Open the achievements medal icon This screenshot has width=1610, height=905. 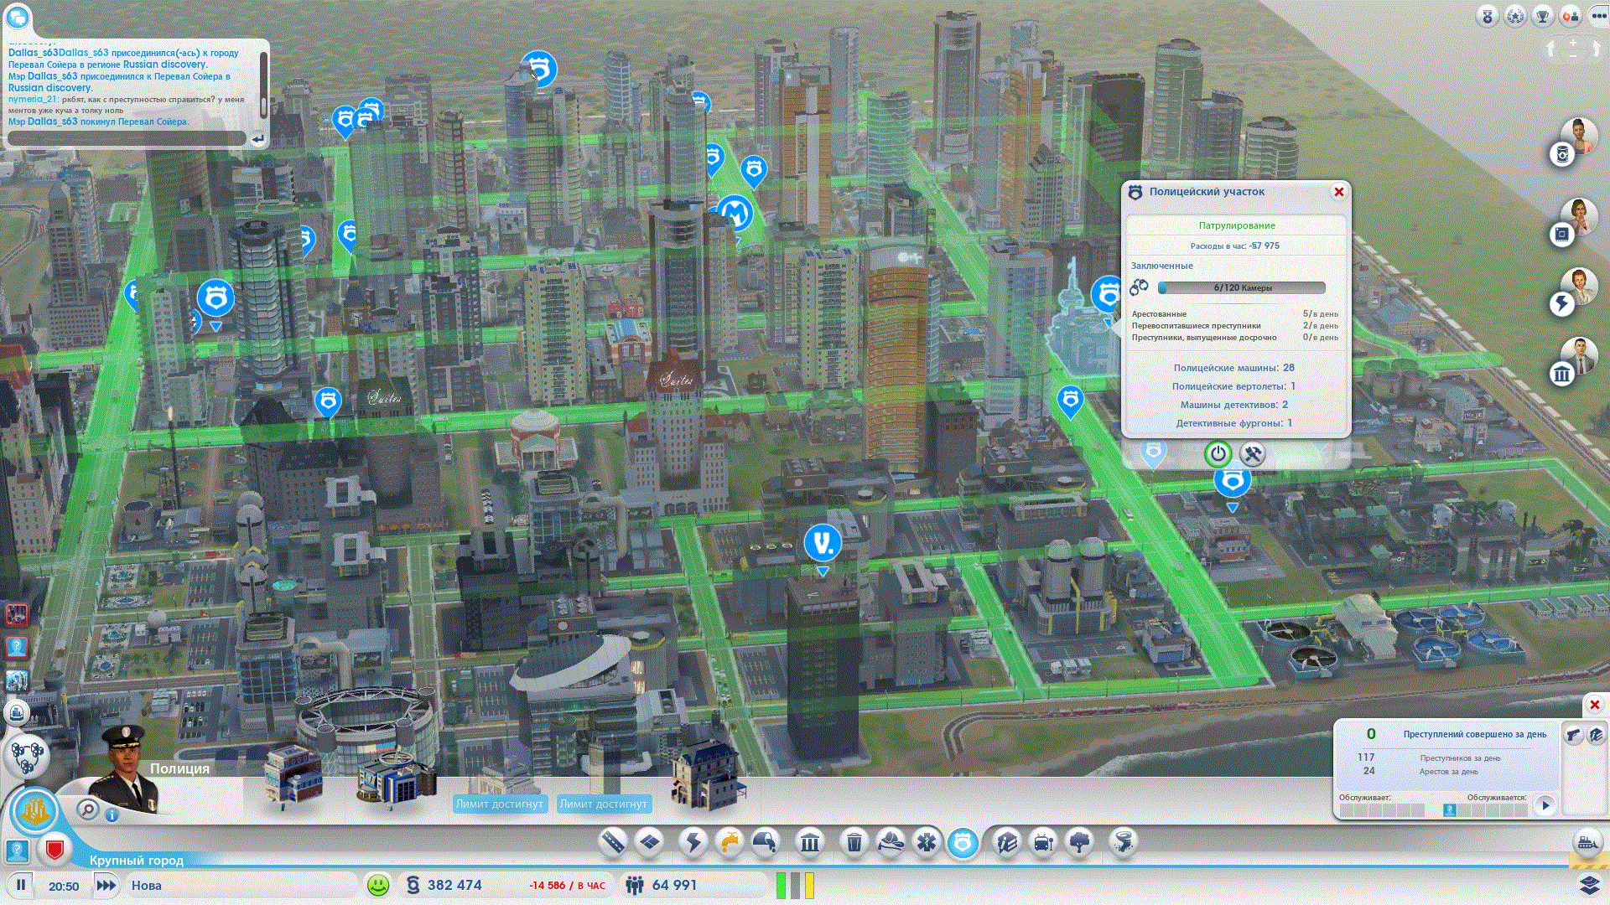pos(1487,16)
